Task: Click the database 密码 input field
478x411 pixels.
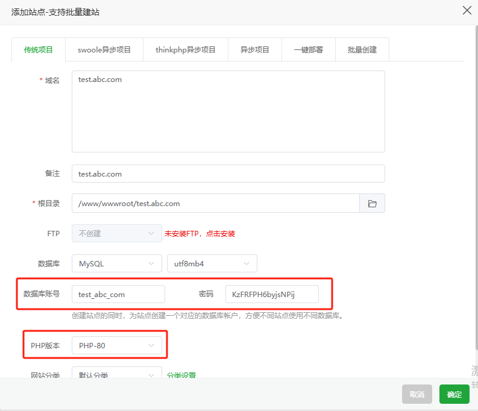Action: click(x=271, y=294)
